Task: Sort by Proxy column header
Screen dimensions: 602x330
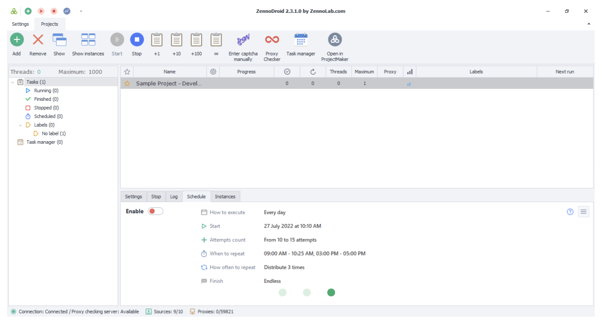Action: coord(390,72)
